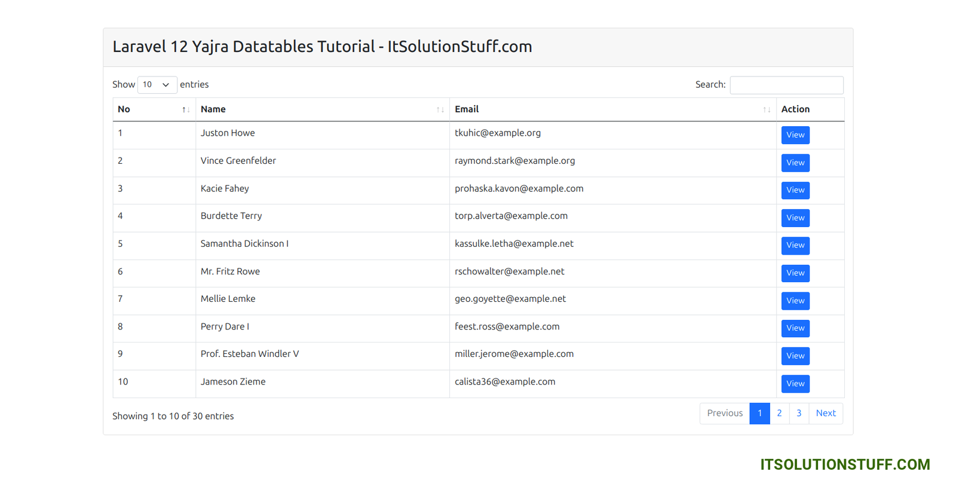Select email miller.jerome@example.com
This screenshot has width=956, height=480.
point(514,354)
